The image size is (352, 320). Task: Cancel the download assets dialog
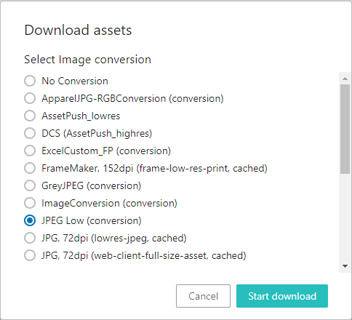click(x=203, y=296)
